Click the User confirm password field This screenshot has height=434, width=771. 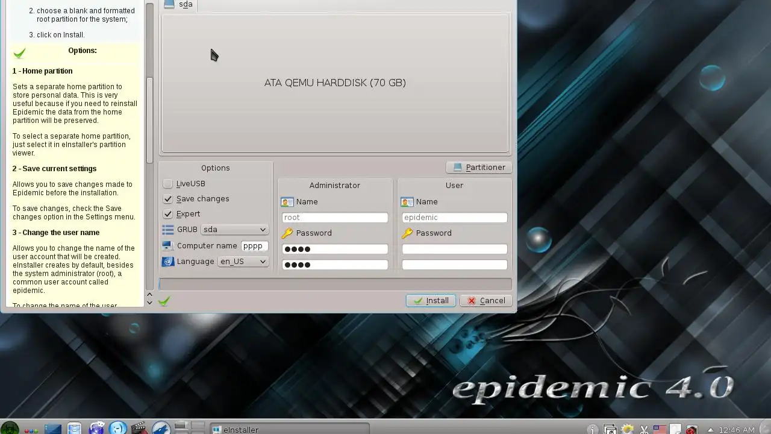(455, 265)
